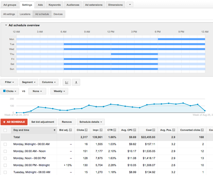Open help for Avg. CPC column

pyautogui.click(x=135, y=130)
